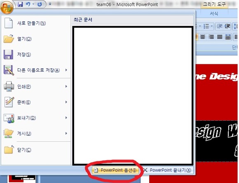Viewport: 239px width, 183px height.
Task: Select 새로 만들기(N) to create new presentation
Action: point(32,23)
